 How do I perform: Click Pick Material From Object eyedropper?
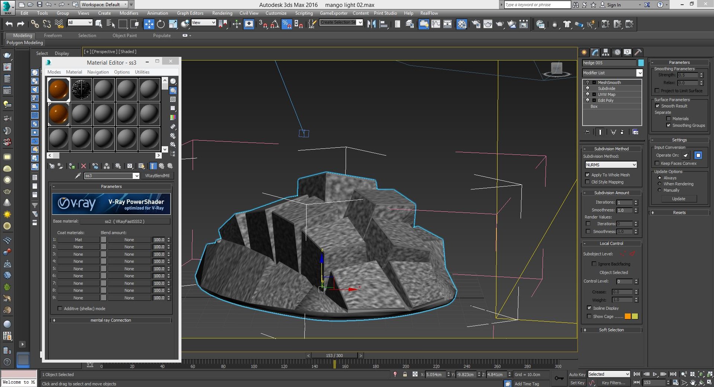point(78,176)
